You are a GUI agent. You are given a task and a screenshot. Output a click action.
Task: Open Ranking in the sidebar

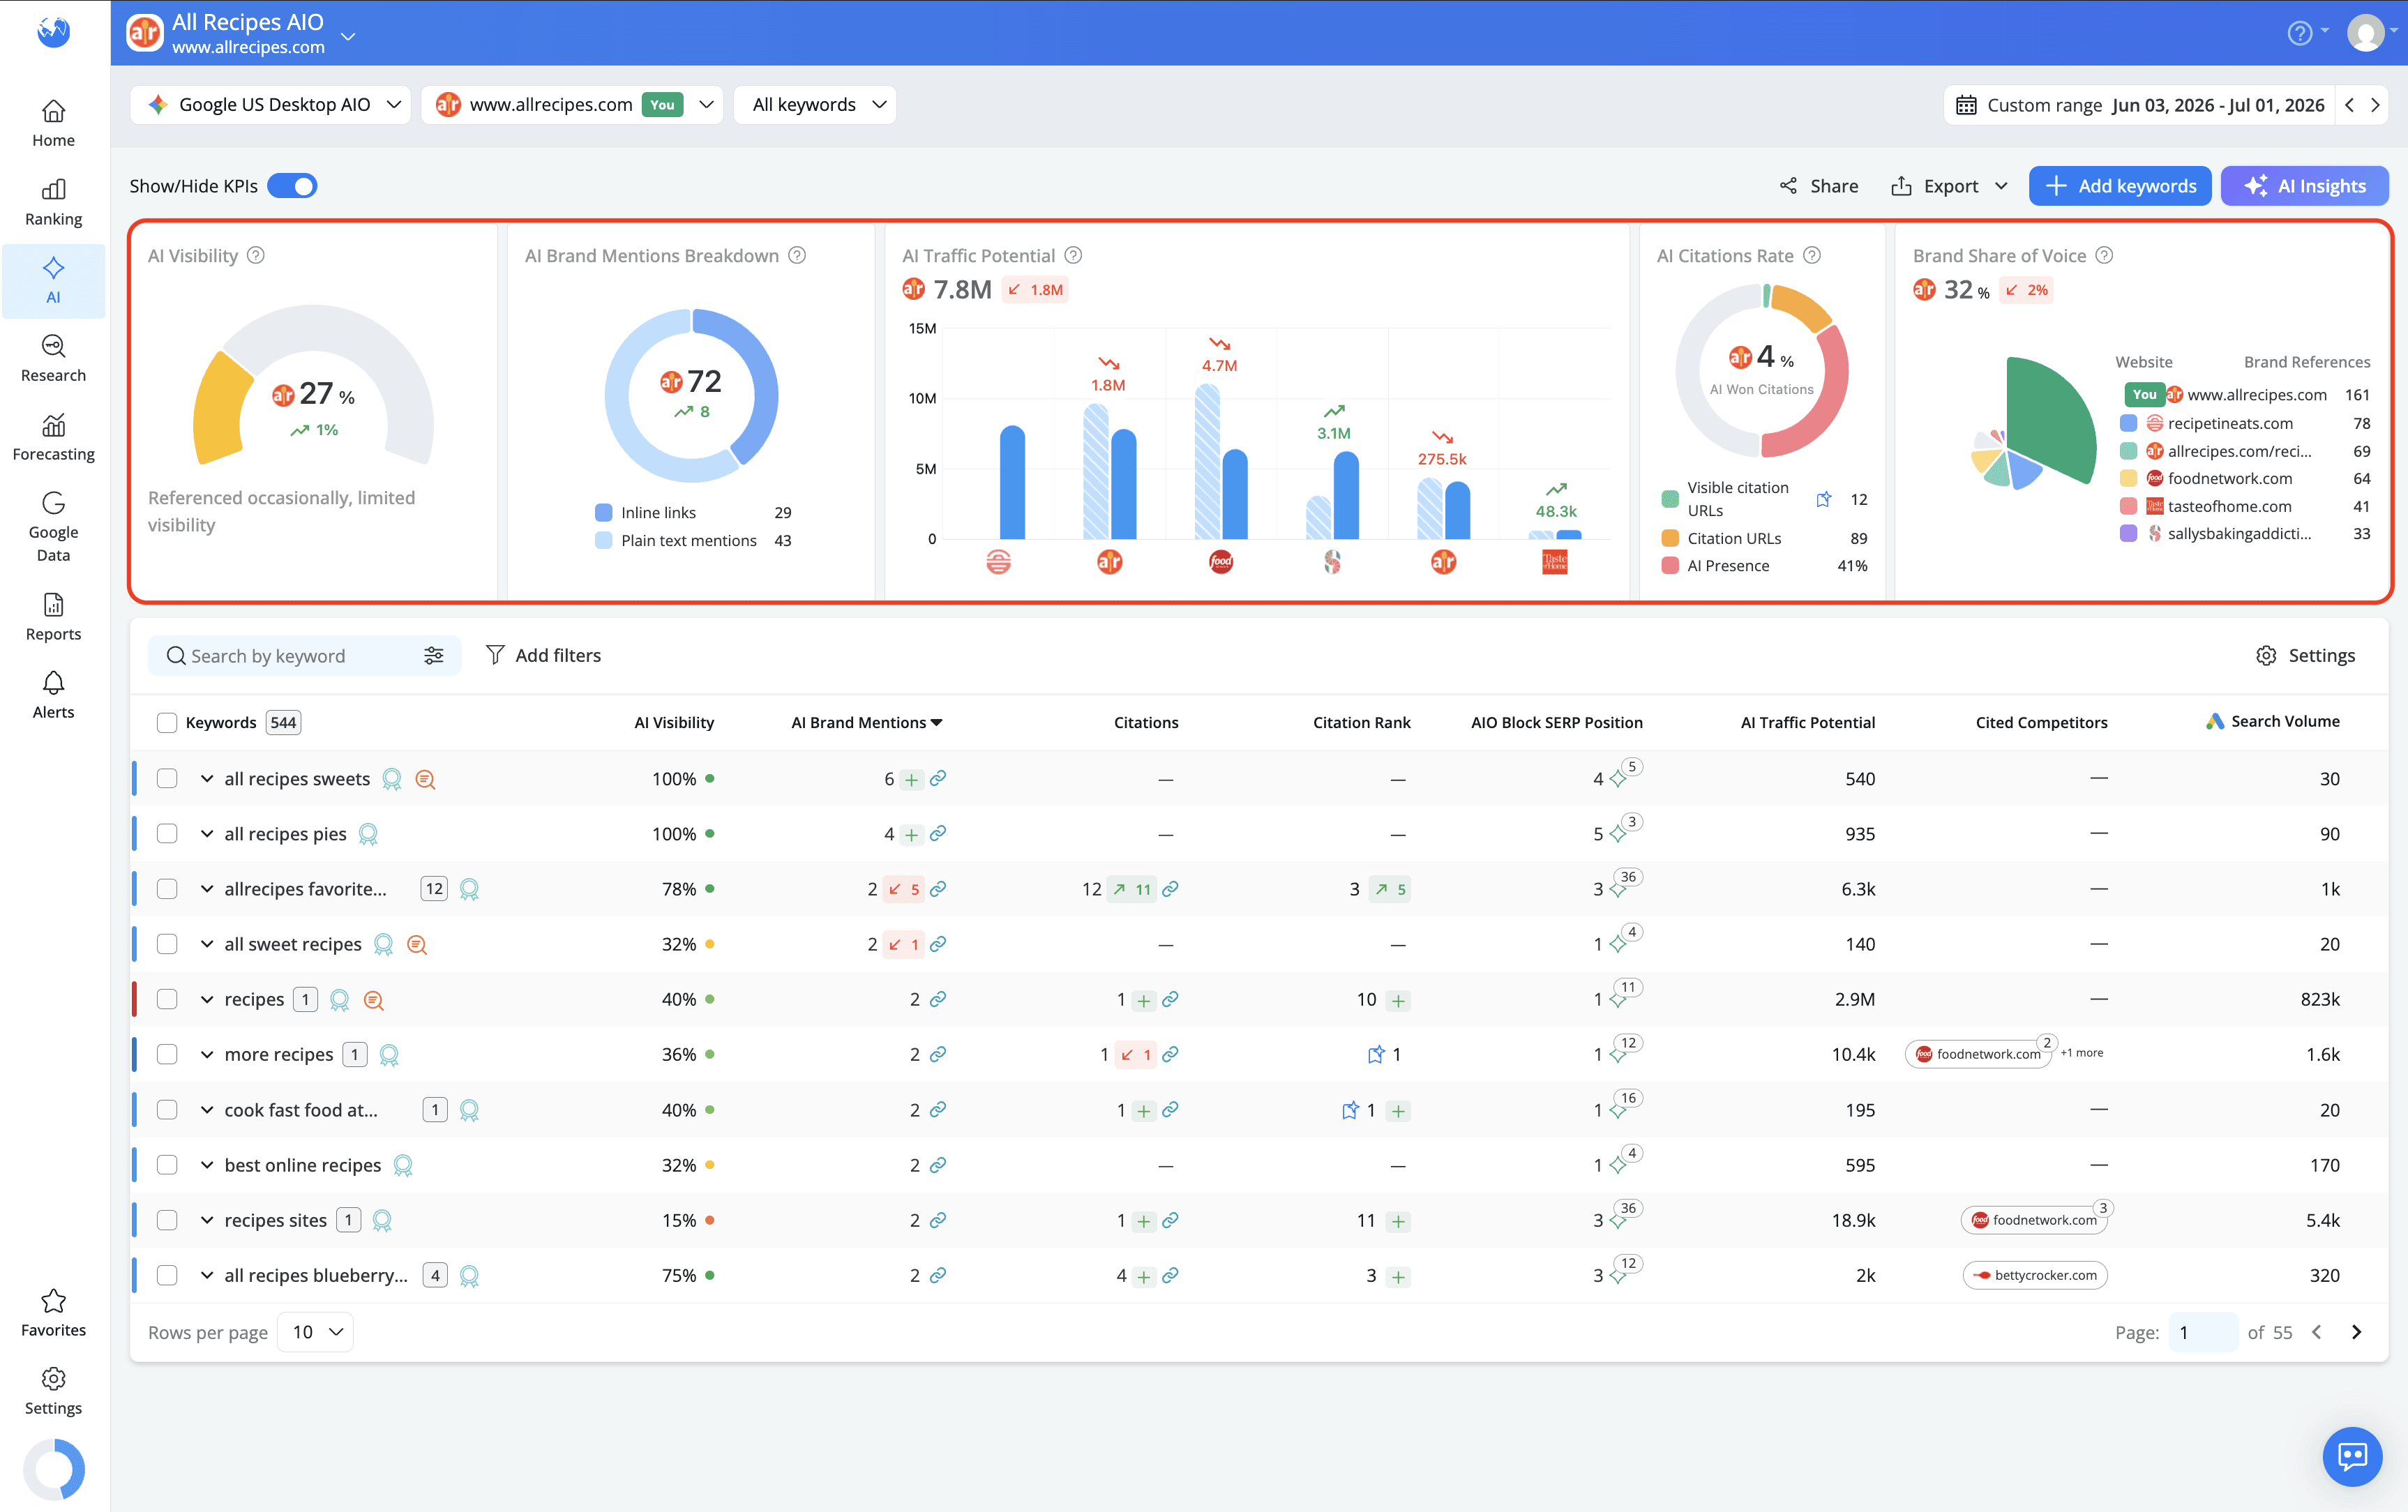click(54, 202)
